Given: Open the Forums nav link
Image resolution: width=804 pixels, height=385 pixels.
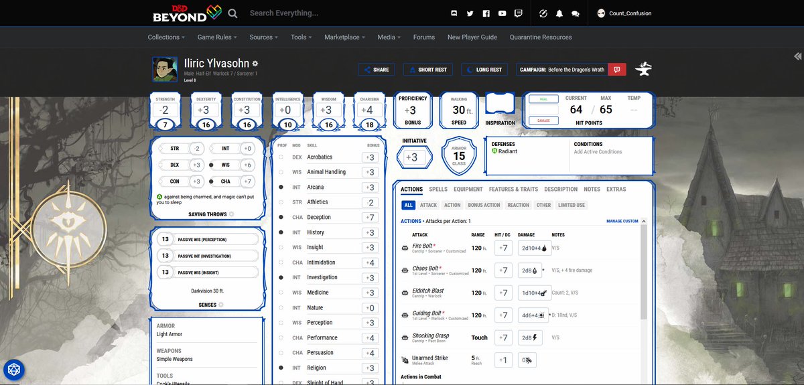Looking at the screenshot, I should (424, 37).
